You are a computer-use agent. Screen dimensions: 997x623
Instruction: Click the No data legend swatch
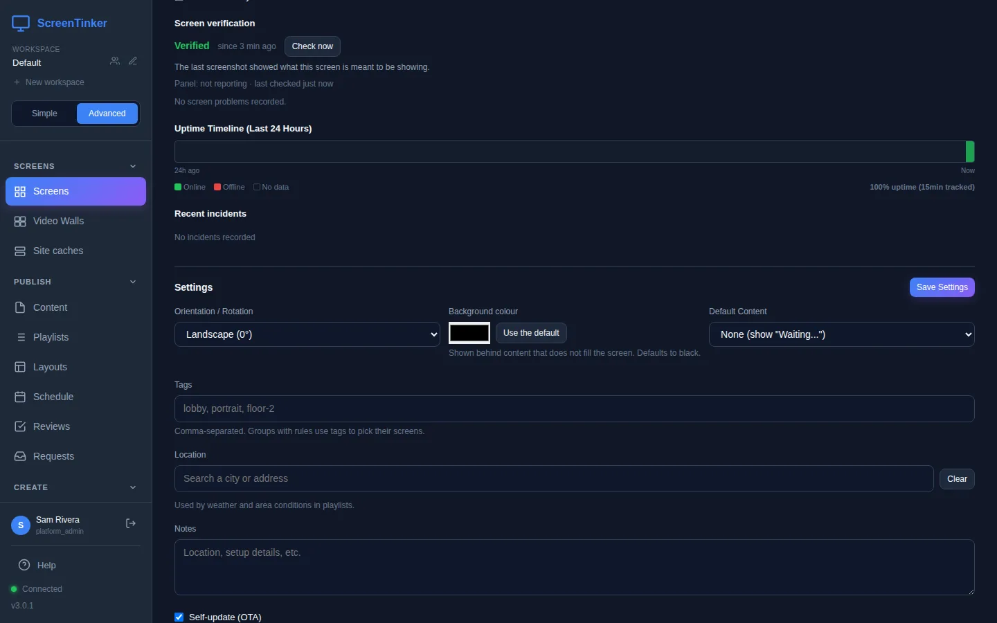257,187
